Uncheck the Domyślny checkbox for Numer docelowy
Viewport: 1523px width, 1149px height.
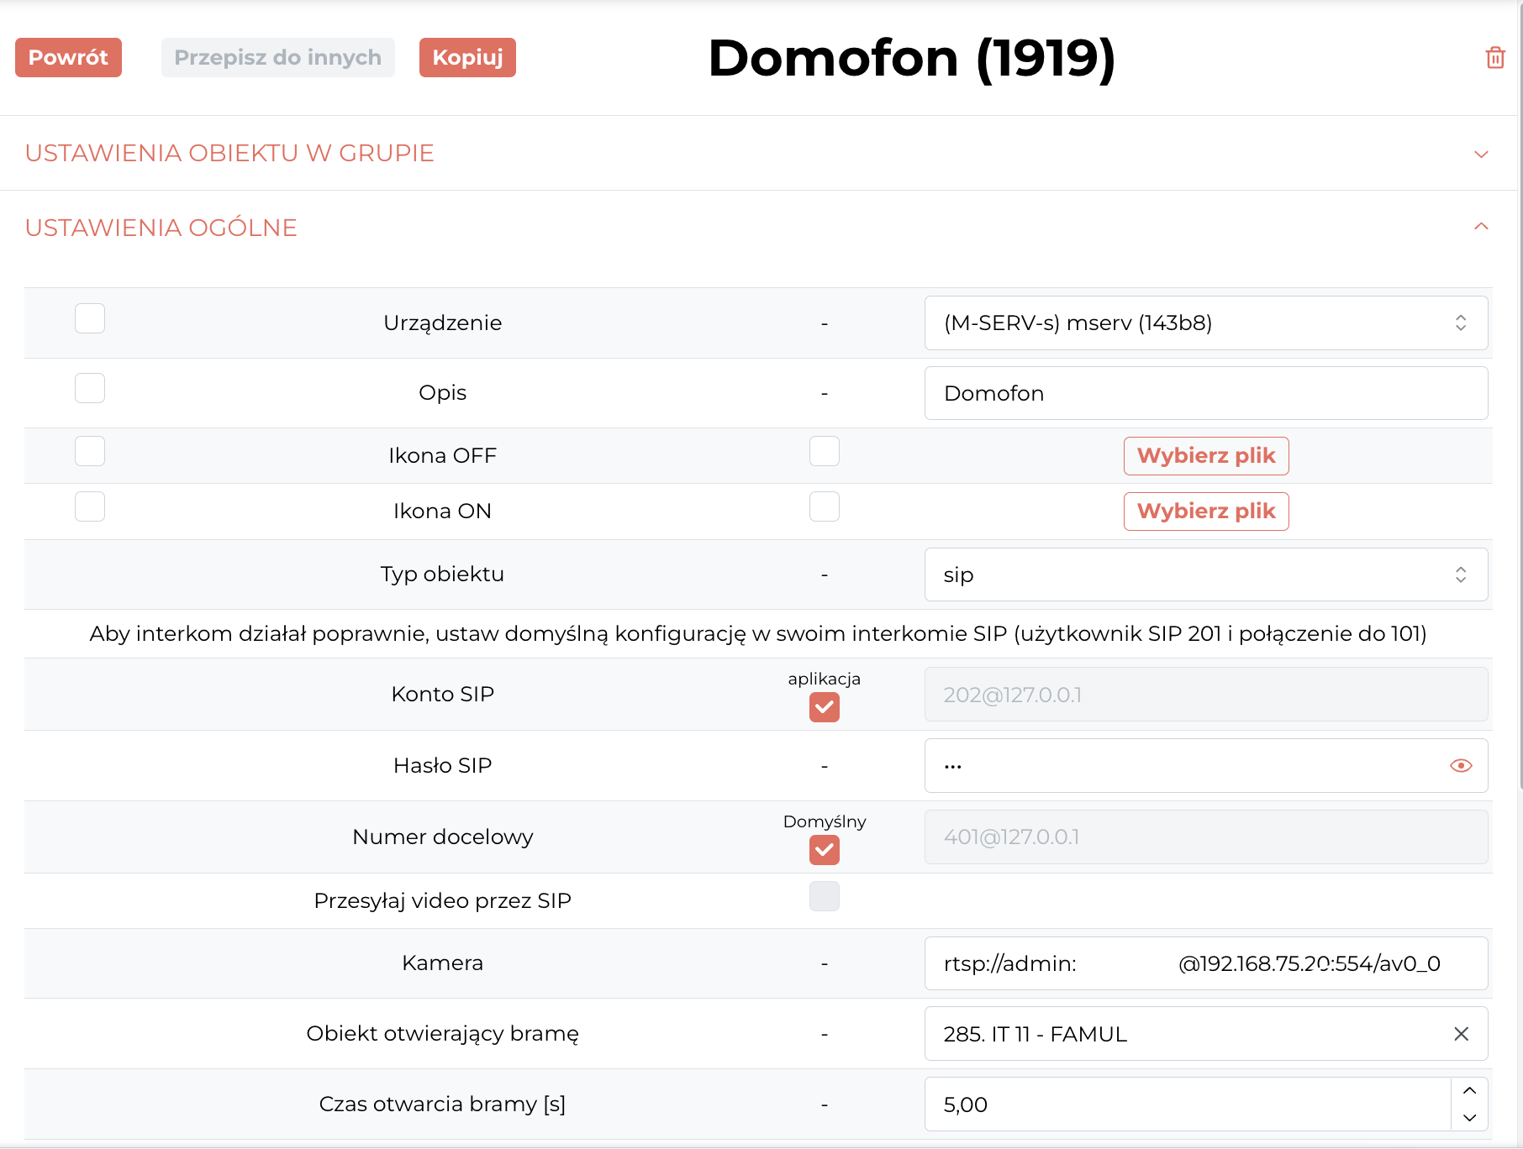tap(825, 850)
